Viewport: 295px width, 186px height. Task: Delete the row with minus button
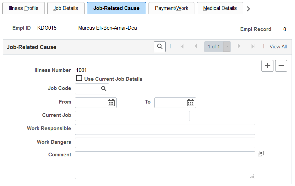(281, 65)
